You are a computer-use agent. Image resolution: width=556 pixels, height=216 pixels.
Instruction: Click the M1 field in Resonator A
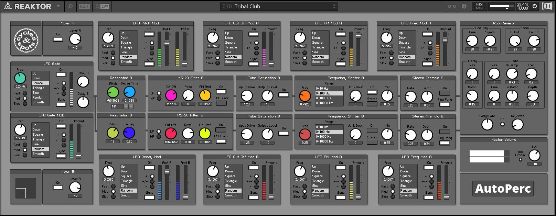point(117,106)
